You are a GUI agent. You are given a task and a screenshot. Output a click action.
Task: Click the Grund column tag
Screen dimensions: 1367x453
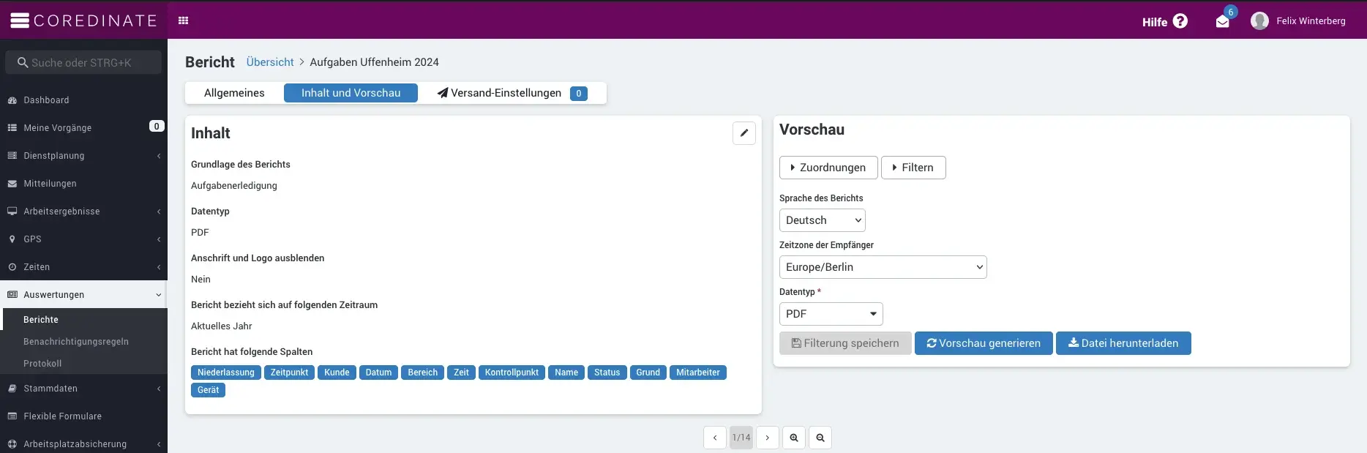point(648,372)
